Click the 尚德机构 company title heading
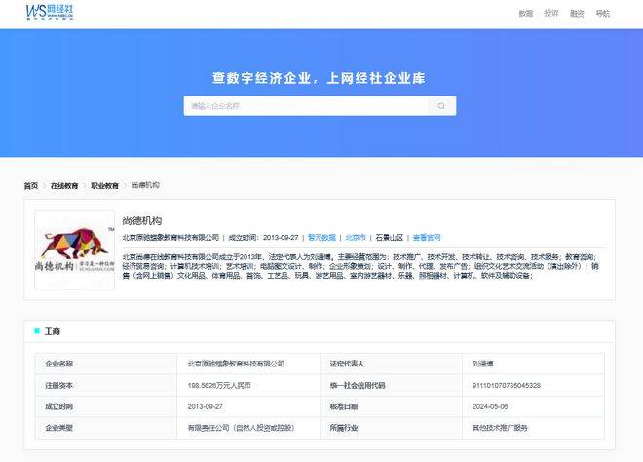This screenshot has width=643, height=462. pyautogui.click(x=142, y=221)
